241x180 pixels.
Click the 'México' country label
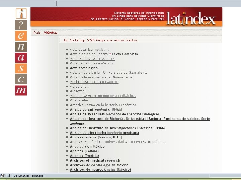51,32
